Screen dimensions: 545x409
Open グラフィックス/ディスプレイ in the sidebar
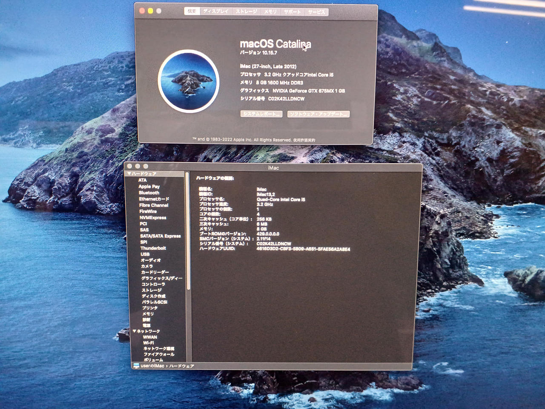pos(161,278)
